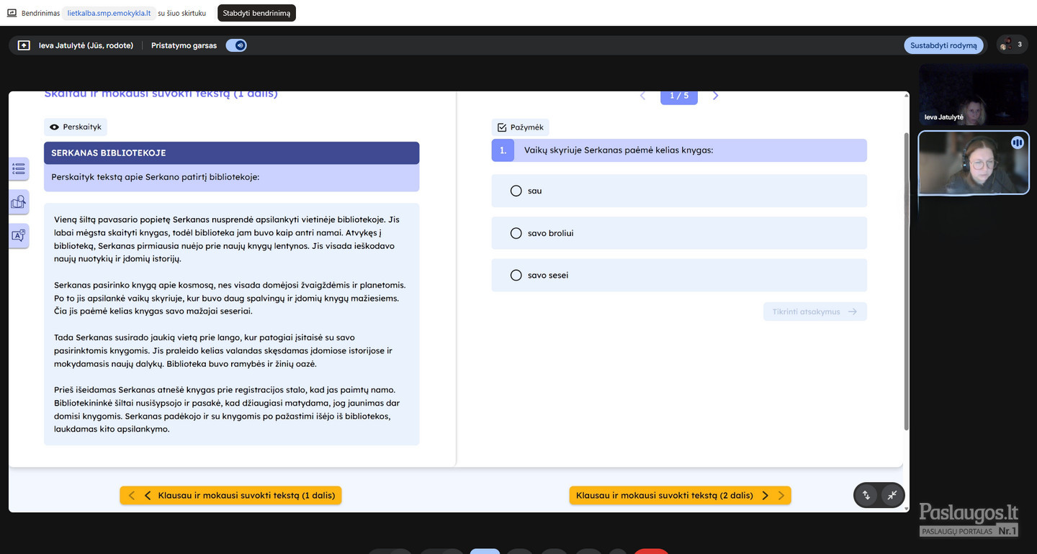The image size is (1037, 554).
Task: Click the scrollbar up arrow
Action: pyautogui.click(x=906, y=96)
